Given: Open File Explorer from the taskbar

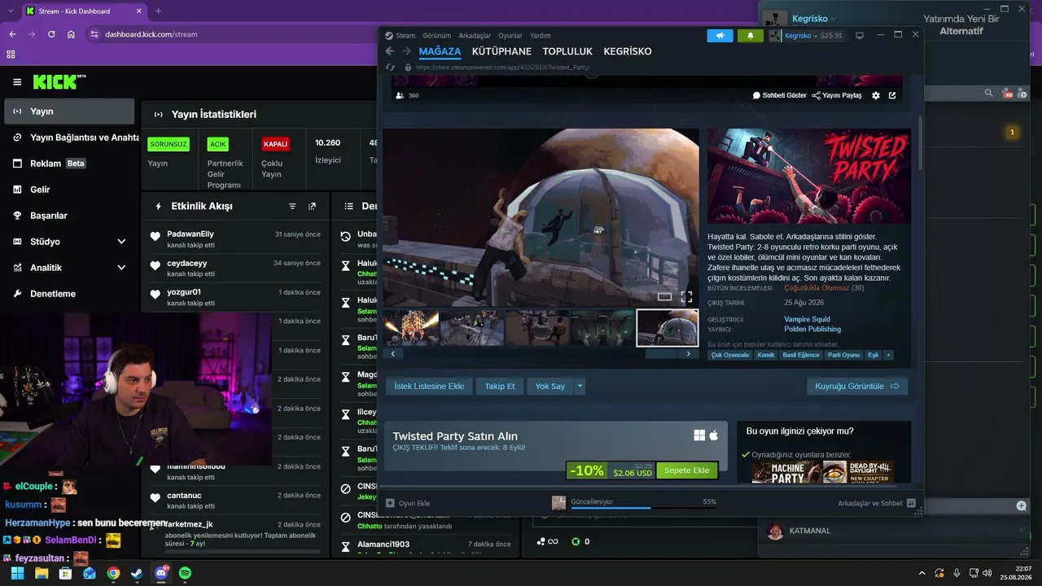Looking at the screenshot, I should point(42,573).
